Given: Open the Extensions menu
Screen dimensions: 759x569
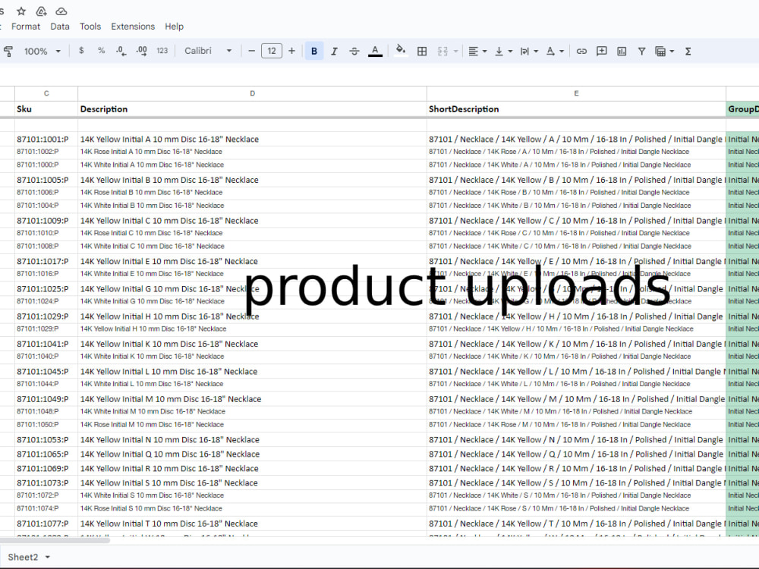Looking at the screenshot, I should point(133,27).
